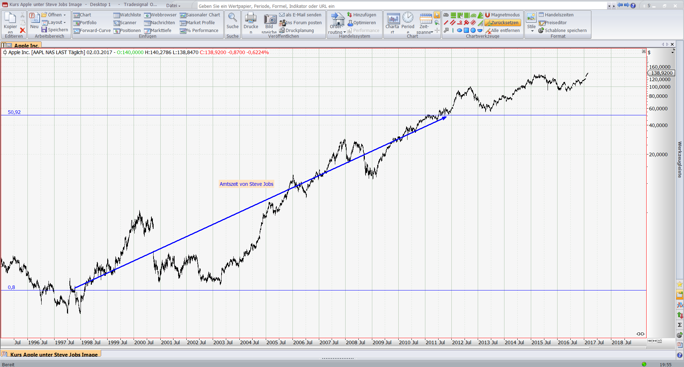Expand the Öffnen dropdown

pos(64,15)
